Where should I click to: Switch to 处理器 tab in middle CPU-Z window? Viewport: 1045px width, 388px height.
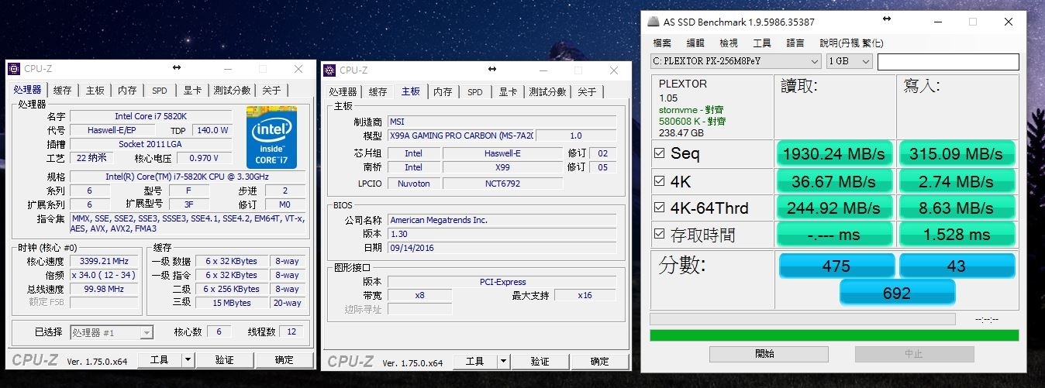pos(343,91)
